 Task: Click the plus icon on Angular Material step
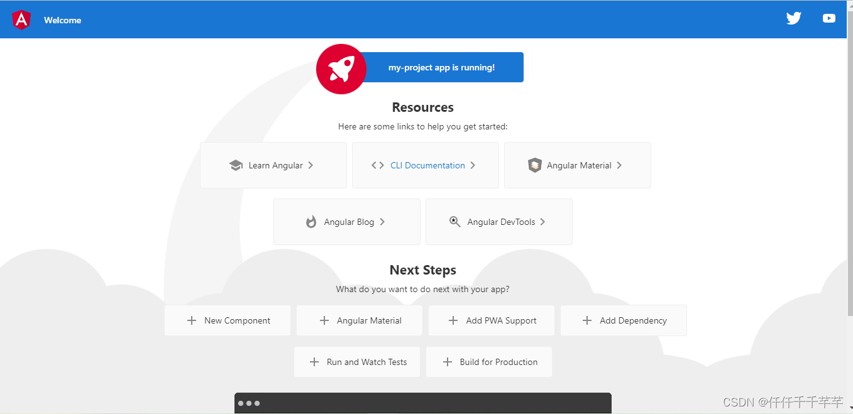click(324, 320)
